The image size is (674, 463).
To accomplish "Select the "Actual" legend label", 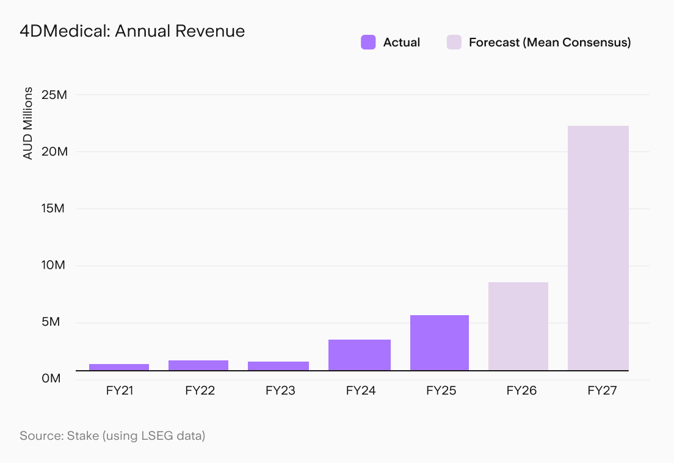I will [x=402, y=42].
